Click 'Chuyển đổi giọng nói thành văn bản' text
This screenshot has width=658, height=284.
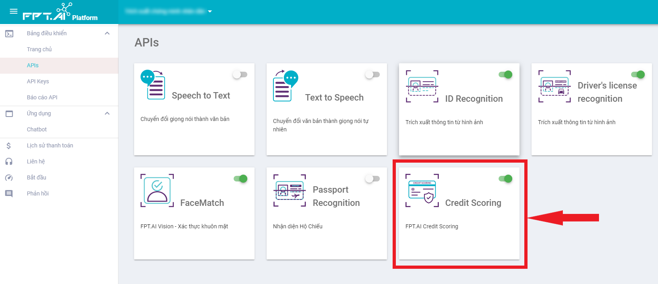[x=185, y=119]
